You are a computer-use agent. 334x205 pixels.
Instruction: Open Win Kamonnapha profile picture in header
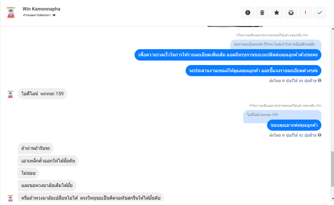tap(11, 13)
